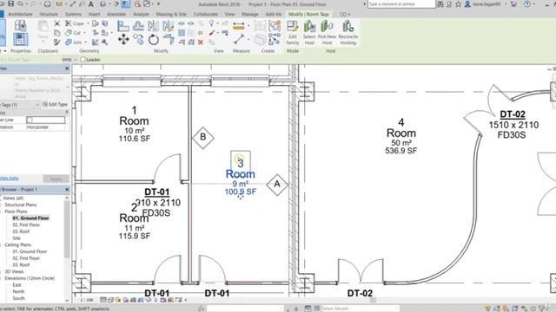Open Site under Floor Plans

click(17, 238)
